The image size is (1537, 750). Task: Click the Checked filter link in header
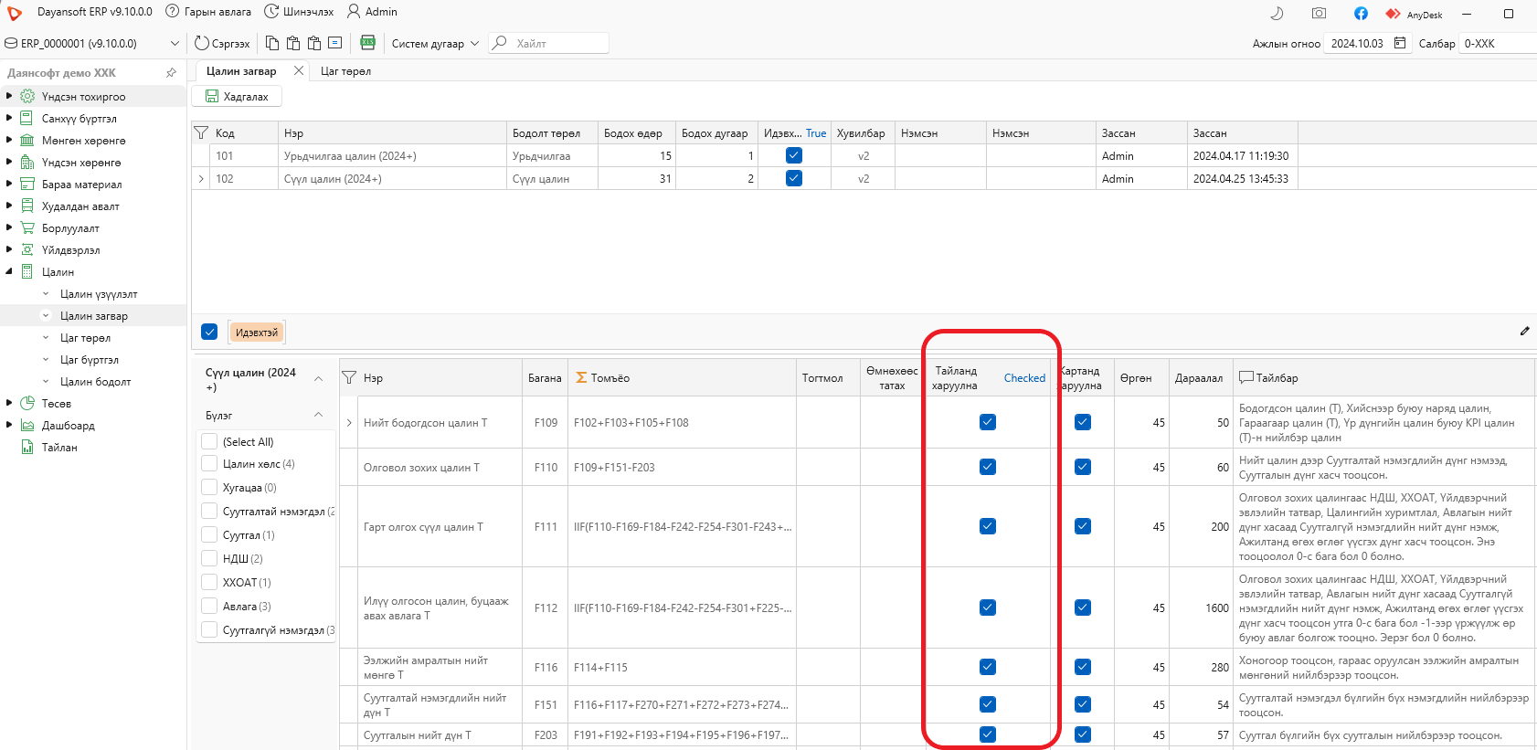(1024, 378)
